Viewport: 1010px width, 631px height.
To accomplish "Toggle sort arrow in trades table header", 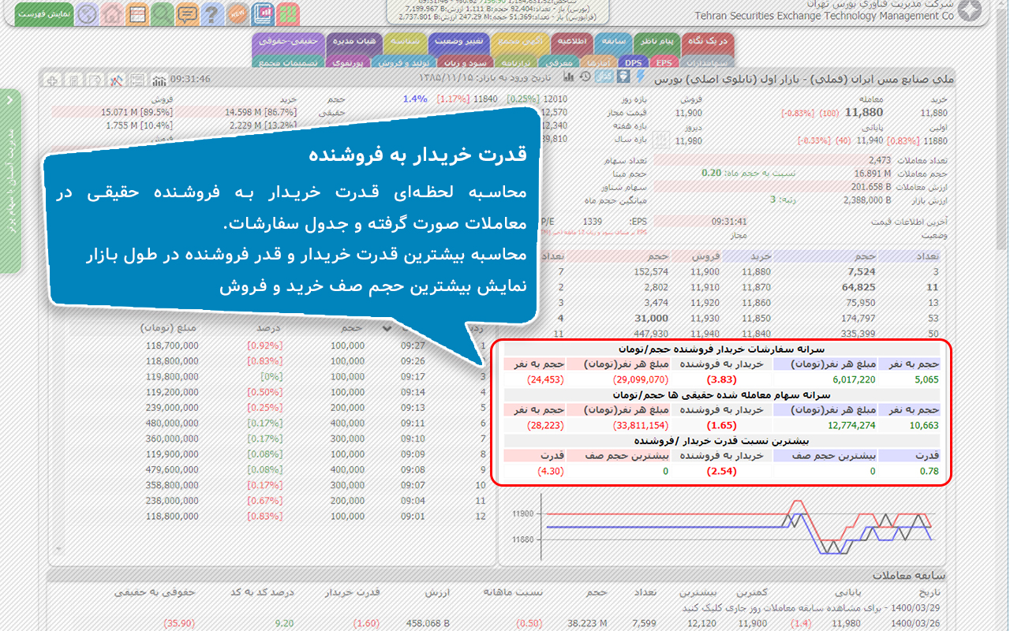I will tap(387, 327).
